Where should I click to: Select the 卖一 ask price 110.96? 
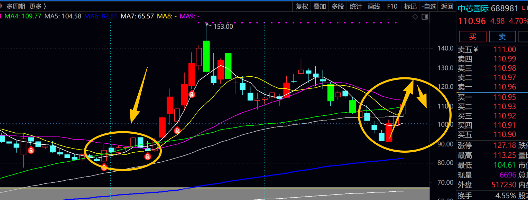tap(505, 87)
